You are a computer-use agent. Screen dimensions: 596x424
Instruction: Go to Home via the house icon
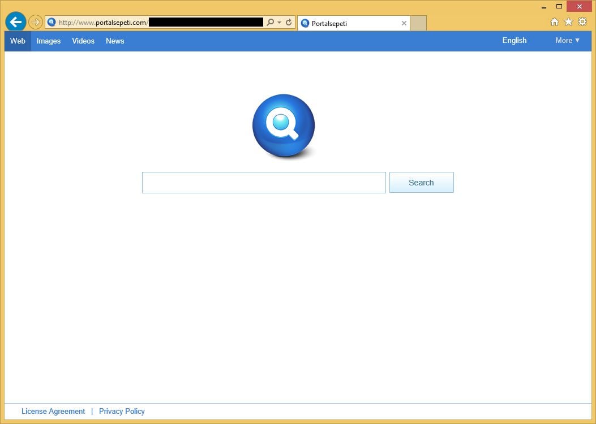pyautogui.click(x=555, y=22)
